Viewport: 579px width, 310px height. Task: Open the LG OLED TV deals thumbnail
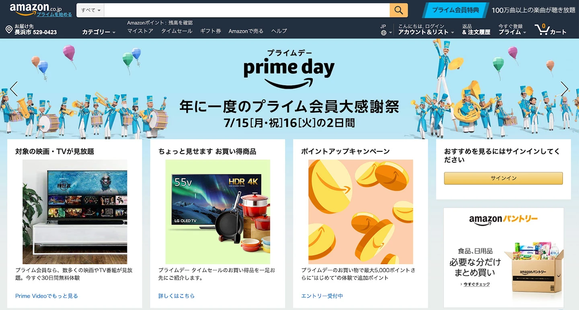pos(218,212)
